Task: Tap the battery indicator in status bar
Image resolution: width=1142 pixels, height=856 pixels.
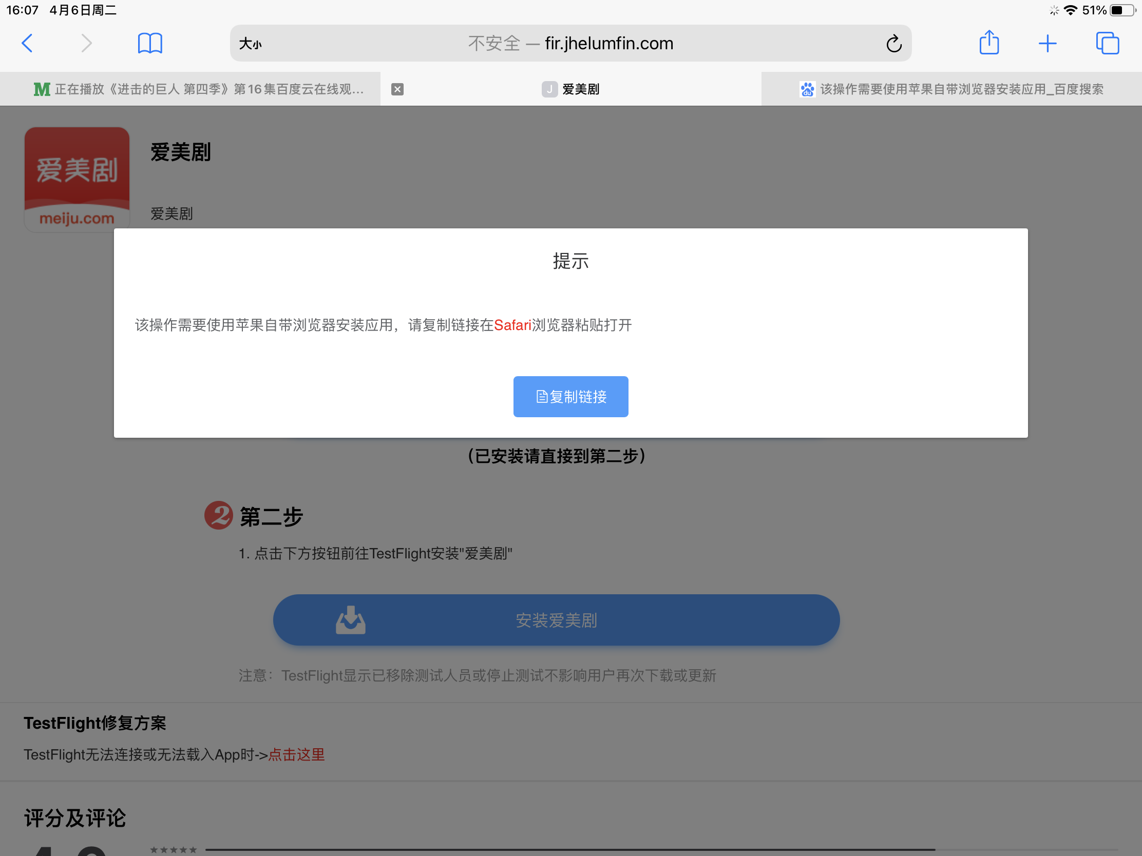Action: [x=1124, y=10]
